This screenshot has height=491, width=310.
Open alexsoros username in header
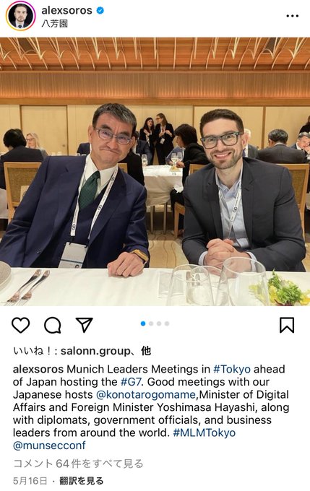click(66, 10)
